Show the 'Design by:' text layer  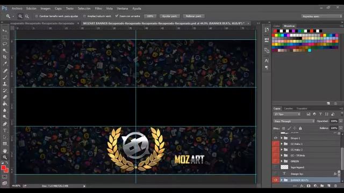276,174
